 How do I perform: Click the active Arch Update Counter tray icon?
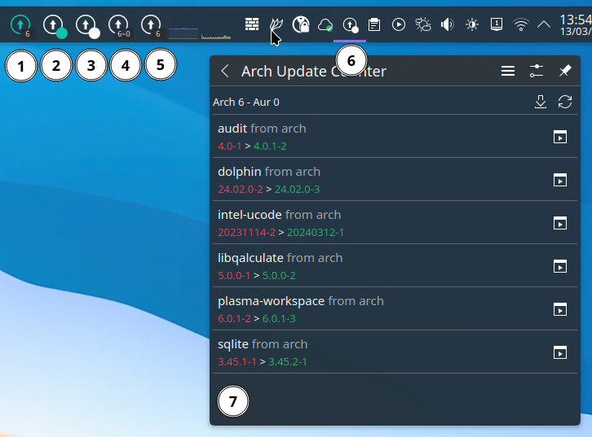click(350, 25)
